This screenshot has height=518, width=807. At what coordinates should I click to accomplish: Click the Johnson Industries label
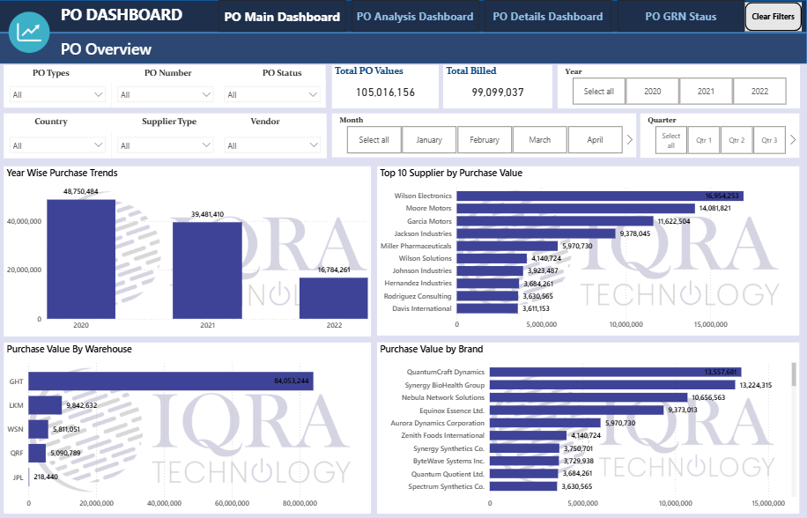click(x=422, y=270)
